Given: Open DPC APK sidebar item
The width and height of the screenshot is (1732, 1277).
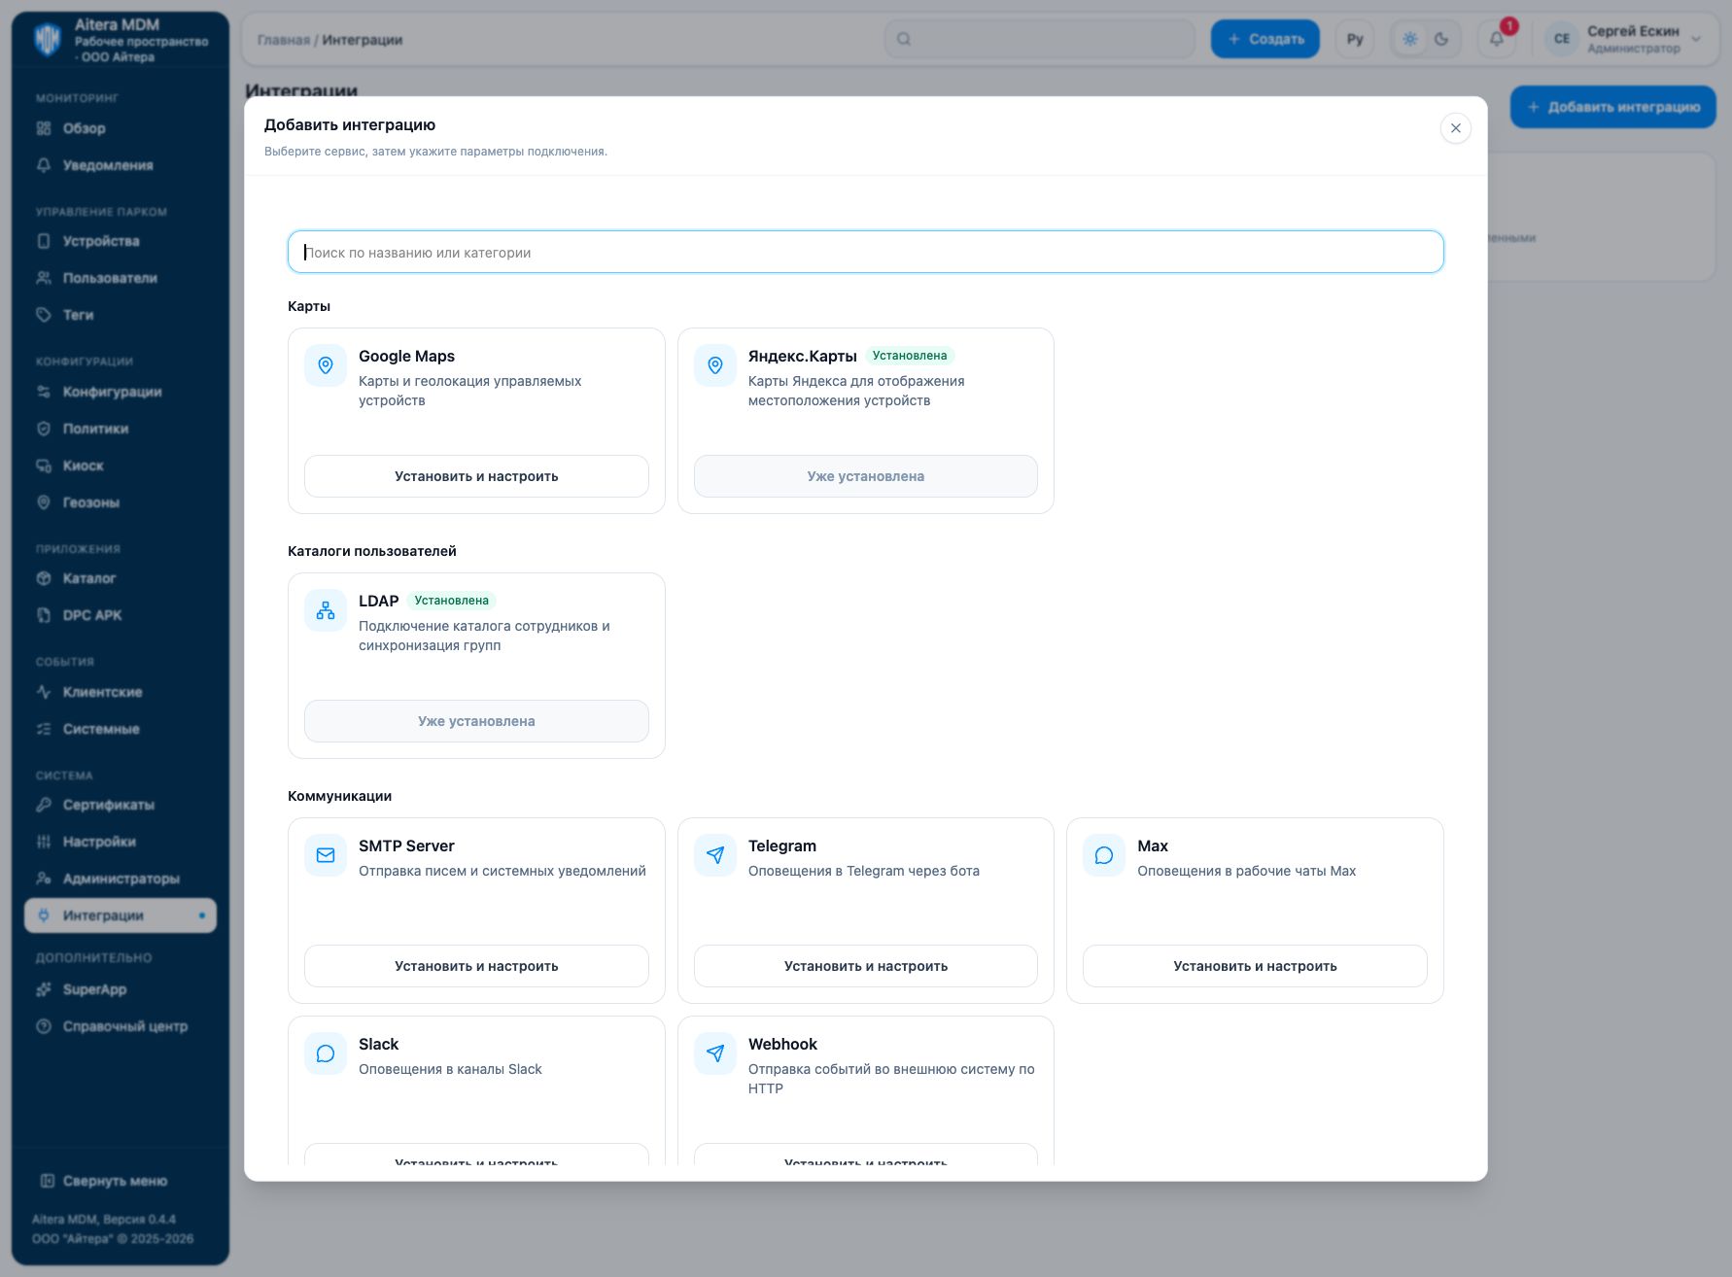Looking at the screenshot, I should (x=121, y=615).
